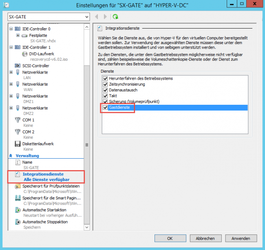Disable Herunterfahren des Betriebssystems checkbox

106,78
